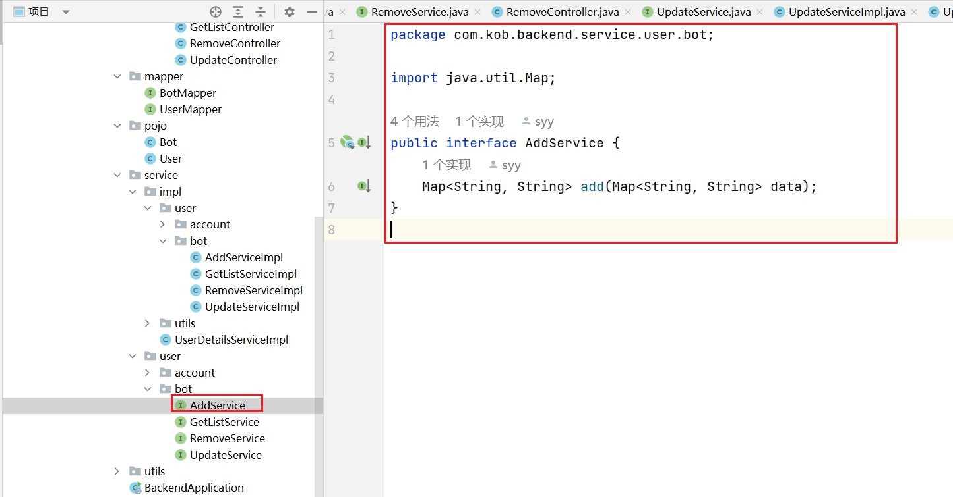
Task: Click line number 8 in gutter
Action: coord(331,230)
